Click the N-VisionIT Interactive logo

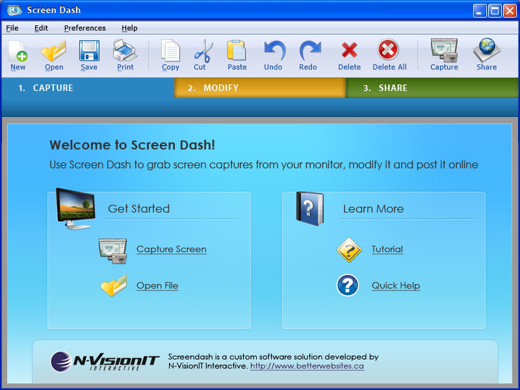pos(105,361)
